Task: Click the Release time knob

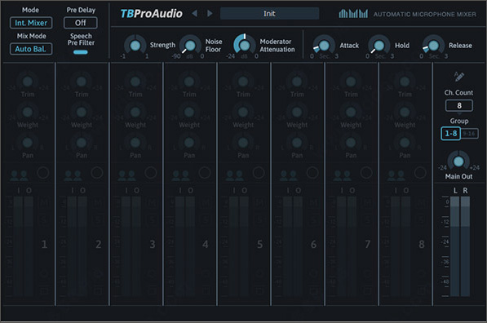Action: tap(434, 46)
